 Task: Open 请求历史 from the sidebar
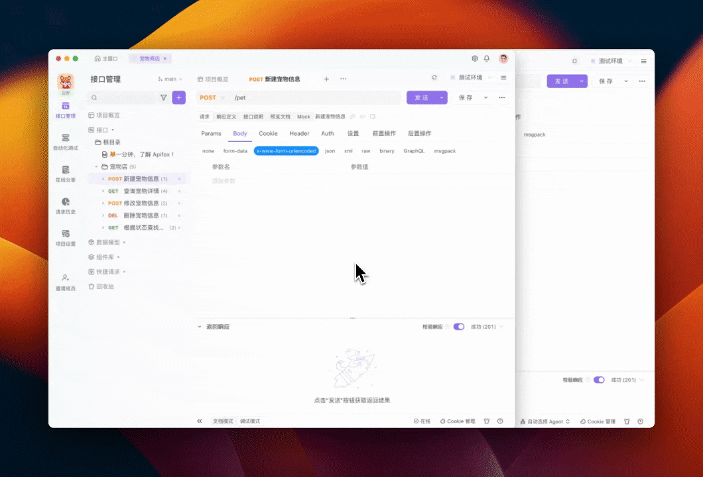(x=66, y=207)
